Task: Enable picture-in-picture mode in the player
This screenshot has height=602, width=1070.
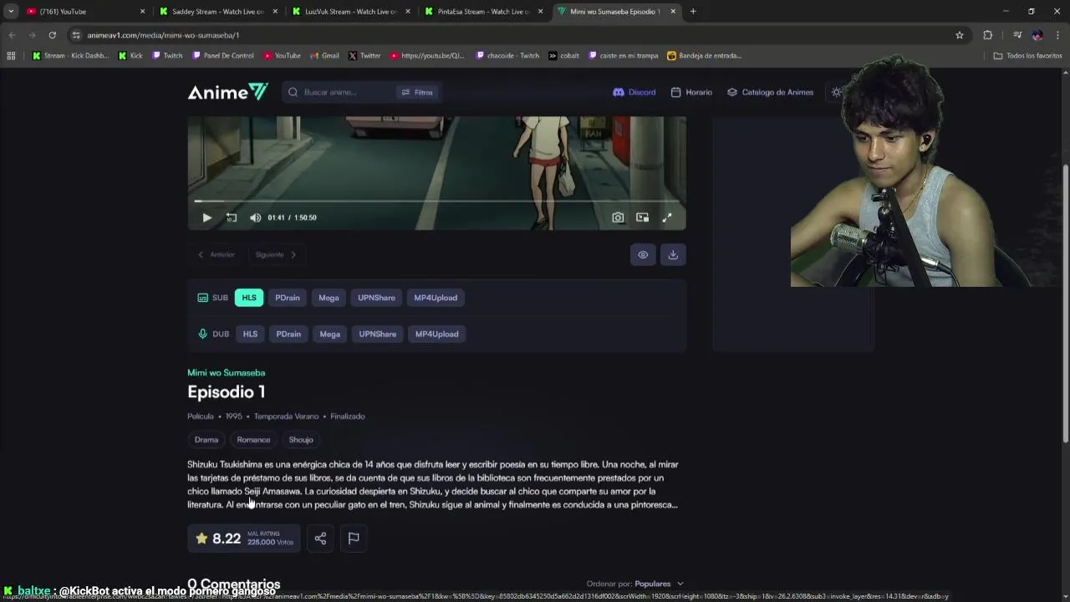Action: tap(642, 217)
